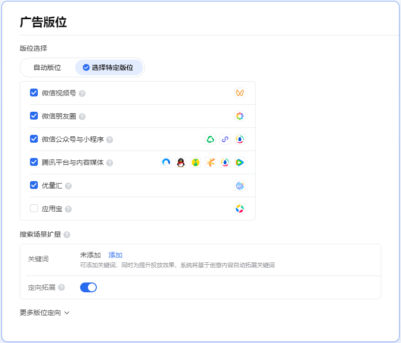Uncheck the 微信视频号 checkbox

(x=34, y=93)
